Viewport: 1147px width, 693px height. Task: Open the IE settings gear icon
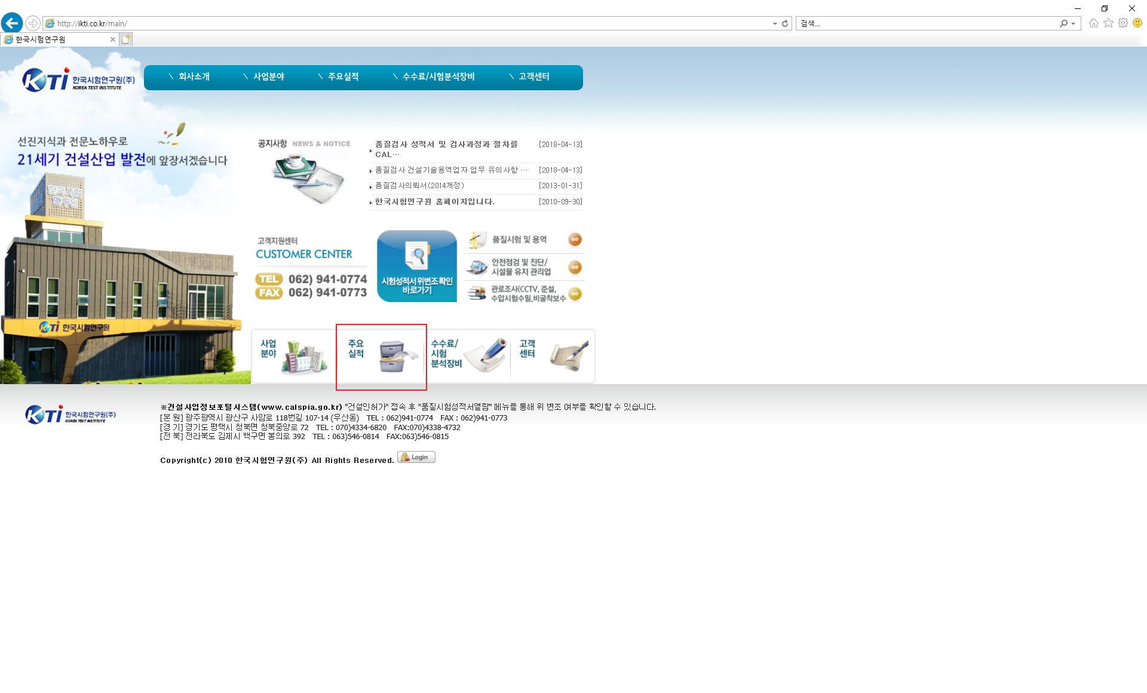1123,23
